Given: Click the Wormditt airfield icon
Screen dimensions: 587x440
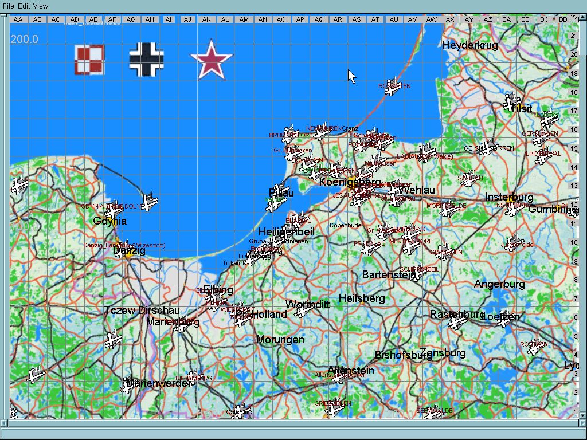Looking at the screenshot, I should point(303,310).
